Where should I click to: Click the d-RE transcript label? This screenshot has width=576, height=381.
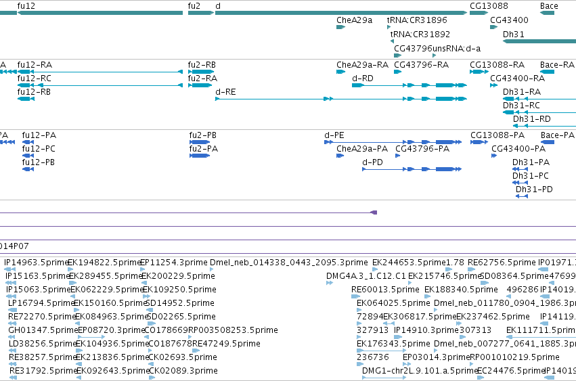tap(225, 92)
